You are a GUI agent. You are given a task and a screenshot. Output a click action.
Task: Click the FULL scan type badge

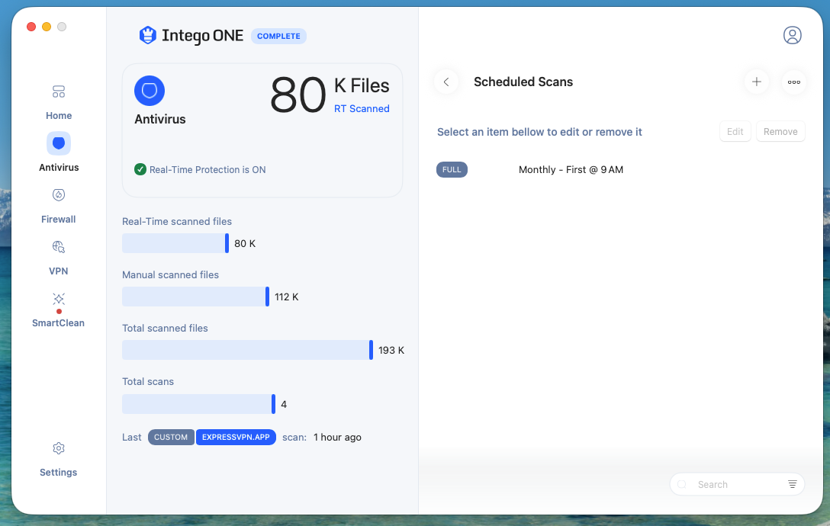[452, 169]
